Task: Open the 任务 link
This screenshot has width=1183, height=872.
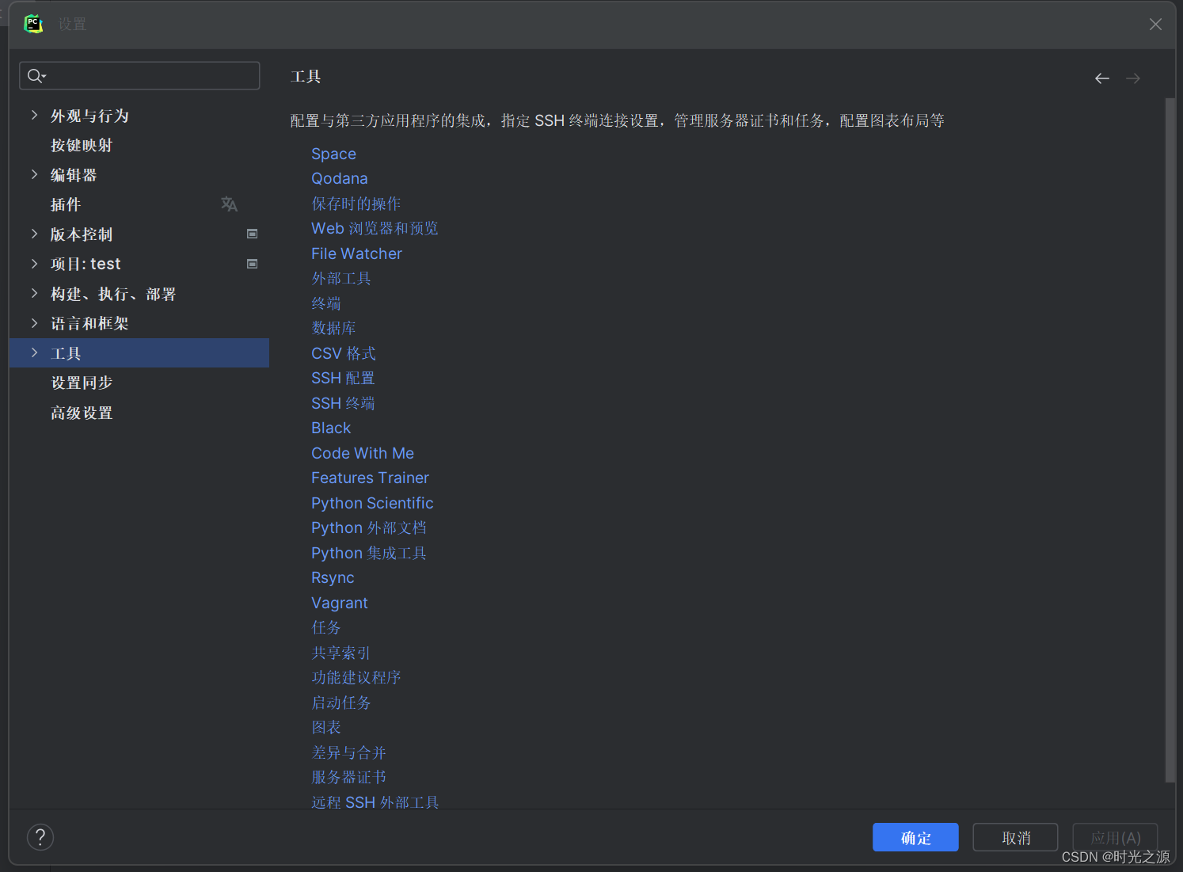Action: tap(326, 627)
